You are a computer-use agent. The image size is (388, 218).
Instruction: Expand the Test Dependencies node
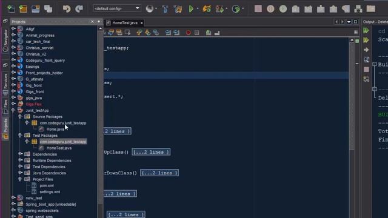tap(21, 167)
